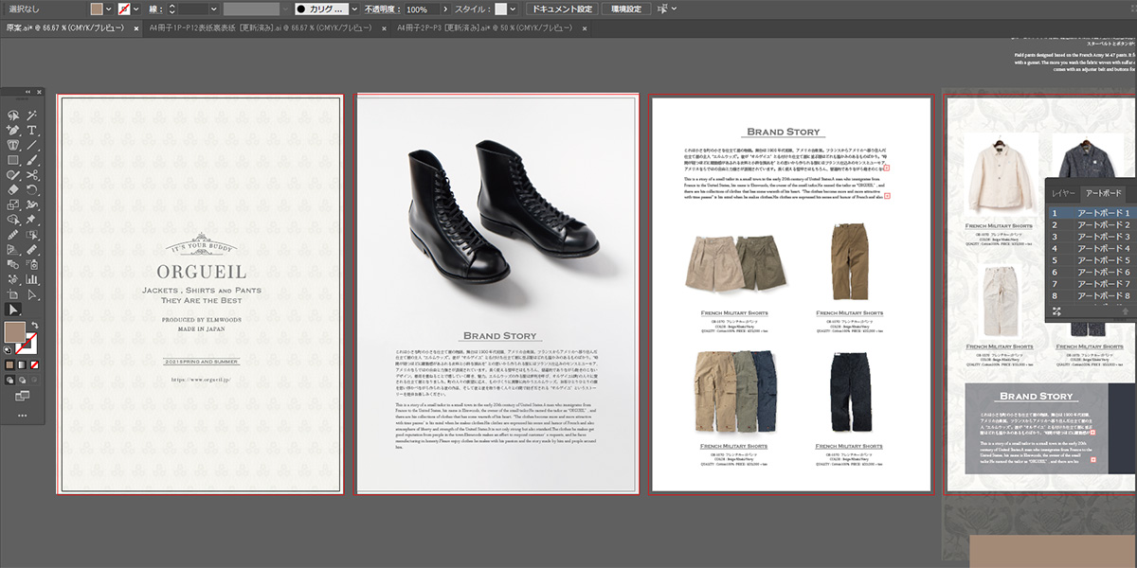Image resolution: width=1137 pixels, height=568 pixels.
Task: Select the Type tool
Action: (x=31, y=131)
